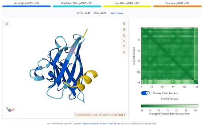Click the 'Display Chain Borders' label
The height and width of the screenshot is (125, 203).
click(x=165, y=93)
